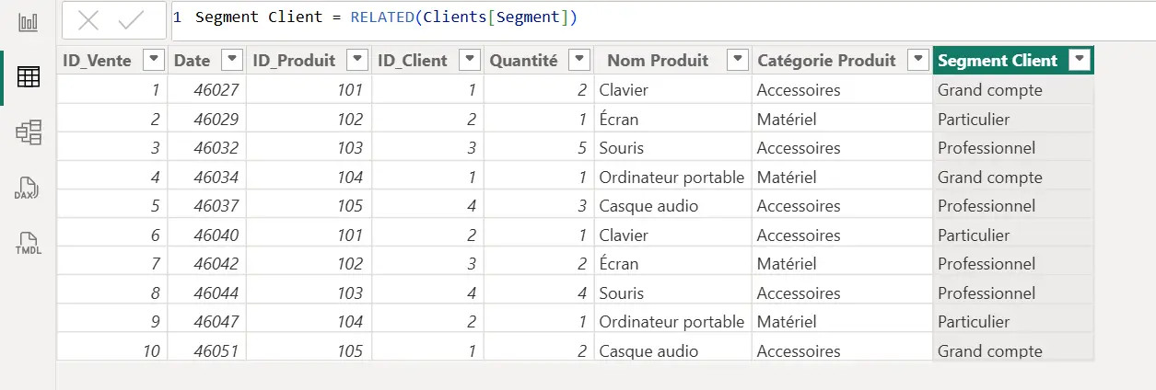Select the ID_Vente column header

pyautogui.click(x=97, y=61)
